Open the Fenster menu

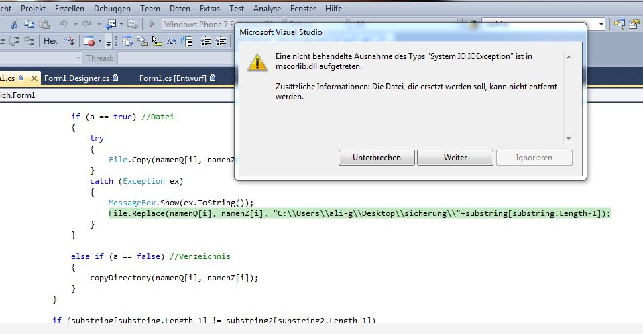coord(303,9)
